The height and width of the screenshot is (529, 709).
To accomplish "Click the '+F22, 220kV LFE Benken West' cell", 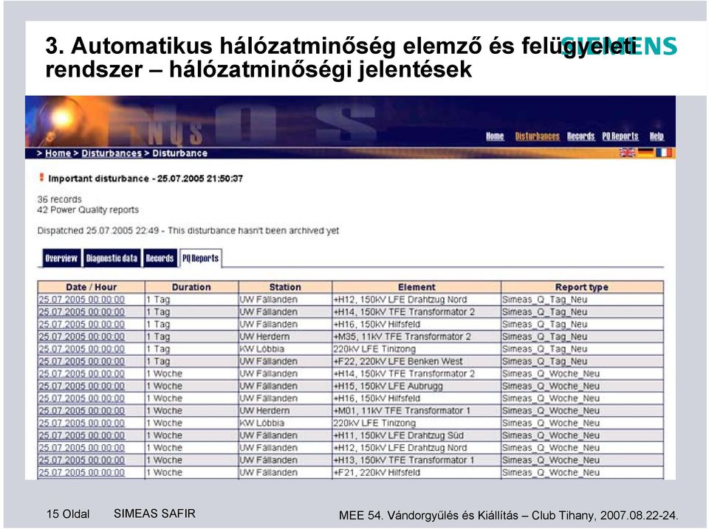I will pos(417,362).
